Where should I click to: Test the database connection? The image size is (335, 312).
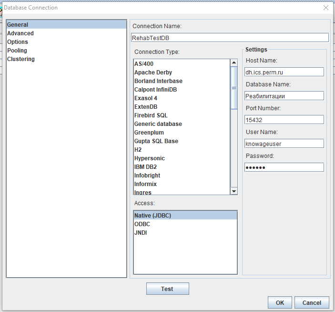168,289
